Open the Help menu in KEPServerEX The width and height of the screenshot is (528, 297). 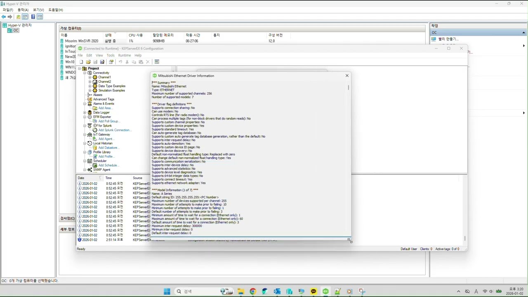click(138, 55)
